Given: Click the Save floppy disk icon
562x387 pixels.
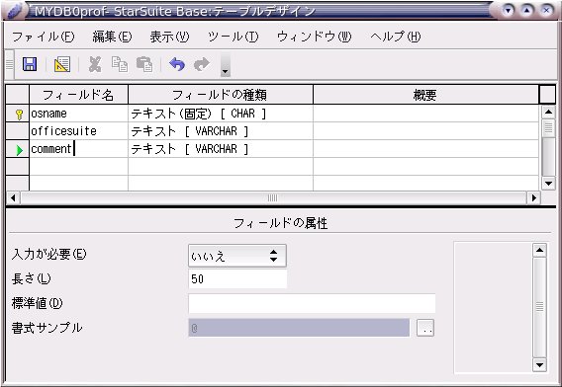Looking at the screenshot, I should (x=30, y=64).
